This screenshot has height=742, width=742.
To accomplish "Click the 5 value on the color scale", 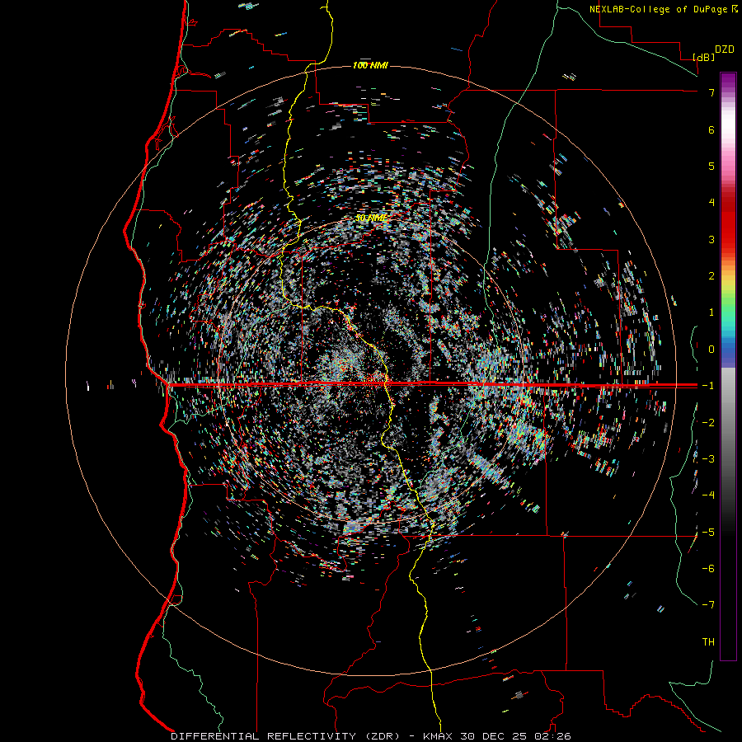I will coord(711,166).
